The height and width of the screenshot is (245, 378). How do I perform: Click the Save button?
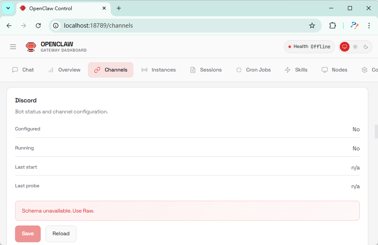[x=28, y=234]
